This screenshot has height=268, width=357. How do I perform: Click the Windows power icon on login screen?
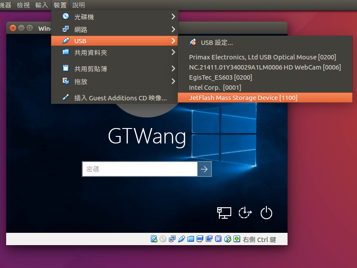[x=266, y=213]
